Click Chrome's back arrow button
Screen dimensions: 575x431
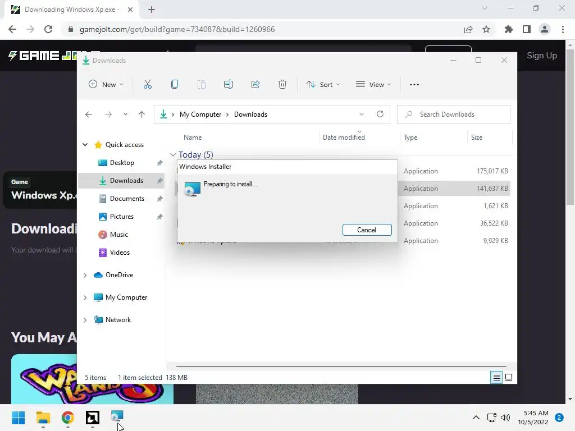[12, 29]
